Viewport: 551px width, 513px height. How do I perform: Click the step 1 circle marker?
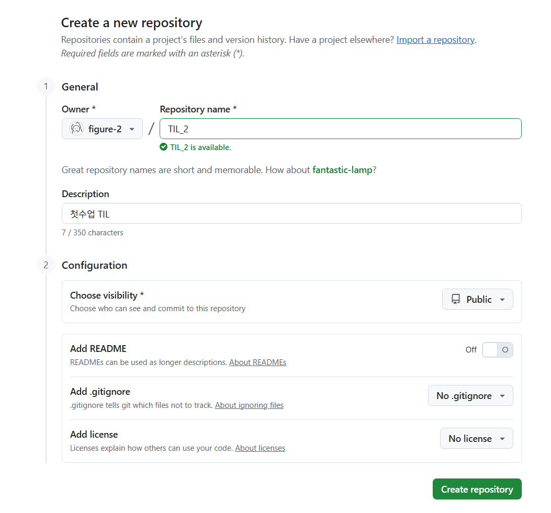pyautogui.click(x=46, y=87)
